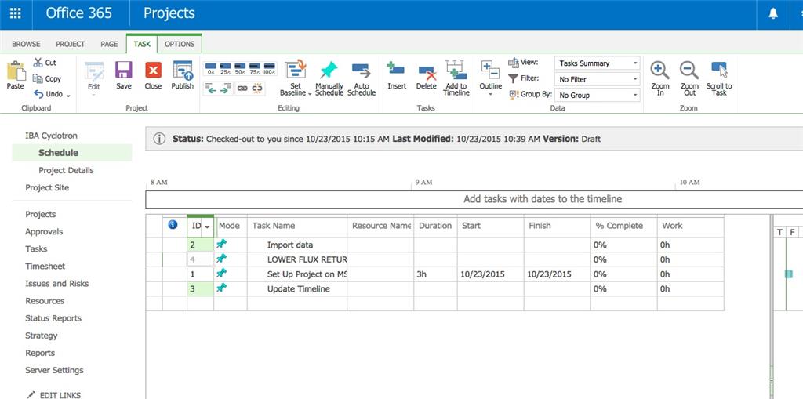The image size is (803, 399).
Task: Delete the selected task
Action: pos(426,75)
